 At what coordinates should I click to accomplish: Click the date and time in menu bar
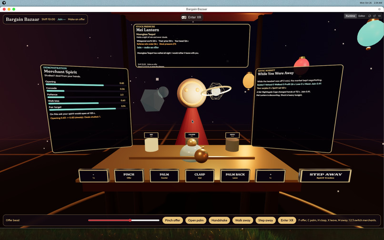pos(371,3)
